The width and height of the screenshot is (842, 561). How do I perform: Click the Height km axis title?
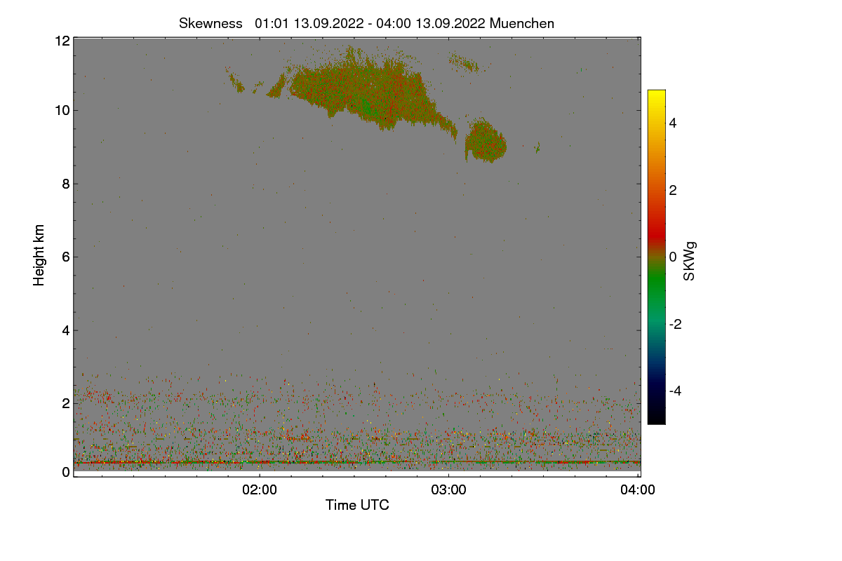(39, 255)
